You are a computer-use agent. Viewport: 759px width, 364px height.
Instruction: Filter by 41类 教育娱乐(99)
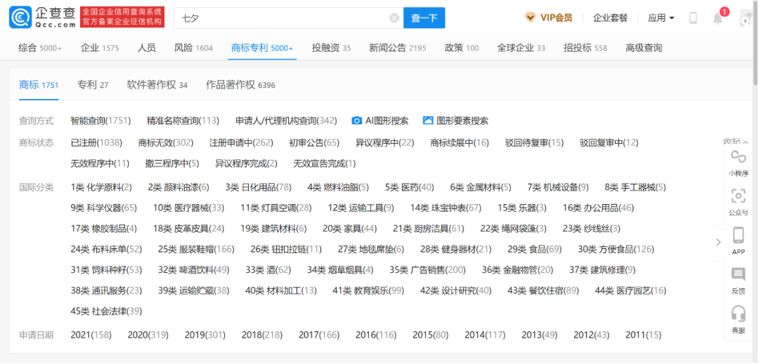point(368,290)
